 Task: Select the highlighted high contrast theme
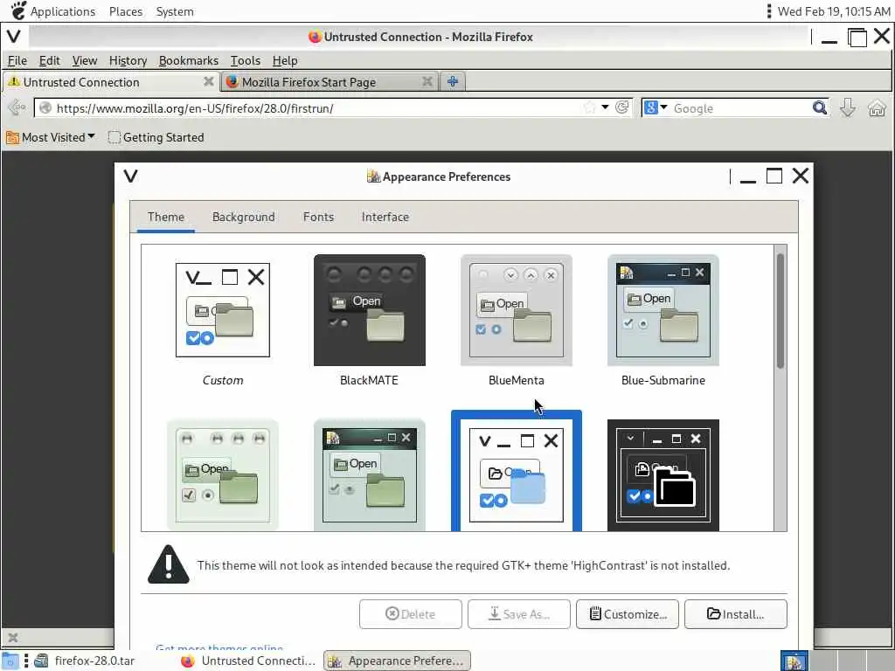click(x=517, y=471)
